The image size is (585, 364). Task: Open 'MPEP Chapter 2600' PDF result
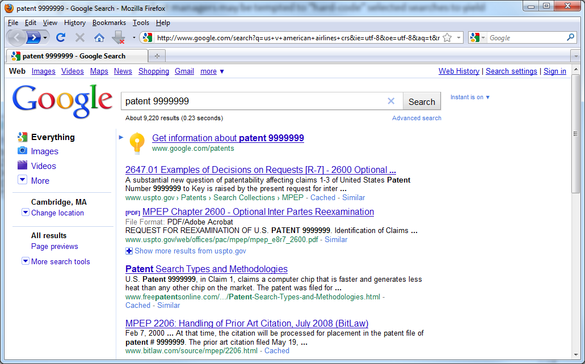[x=258, y=212]
